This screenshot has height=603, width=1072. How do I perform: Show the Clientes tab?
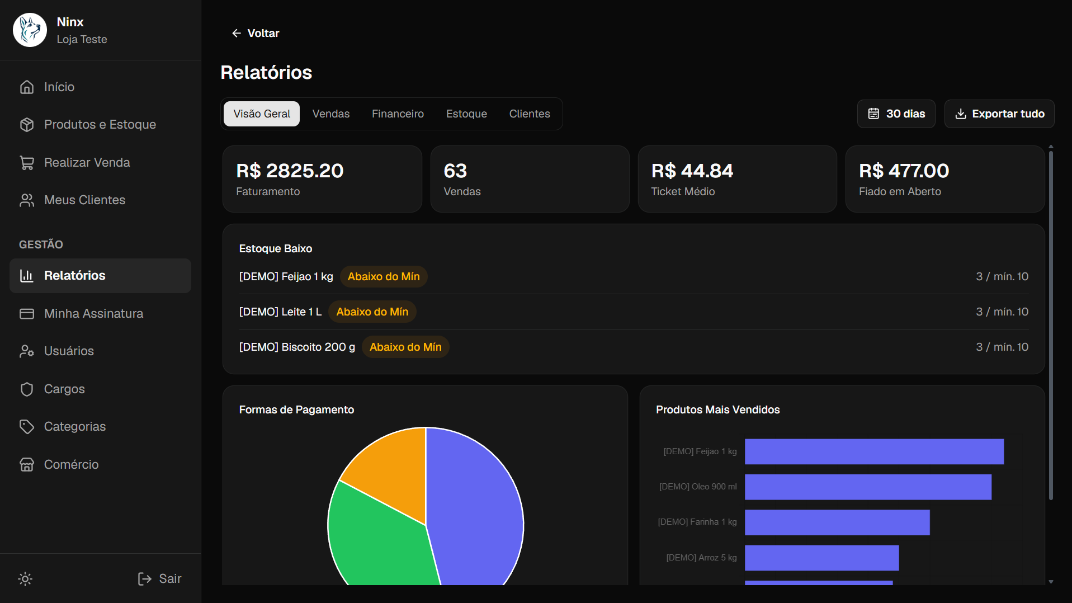530,114
